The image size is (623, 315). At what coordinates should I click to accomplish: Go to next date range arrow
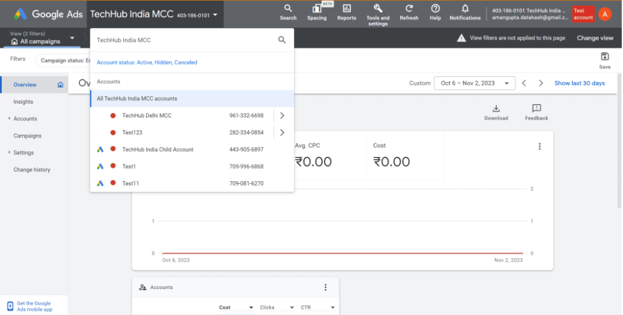pos(541,83)
